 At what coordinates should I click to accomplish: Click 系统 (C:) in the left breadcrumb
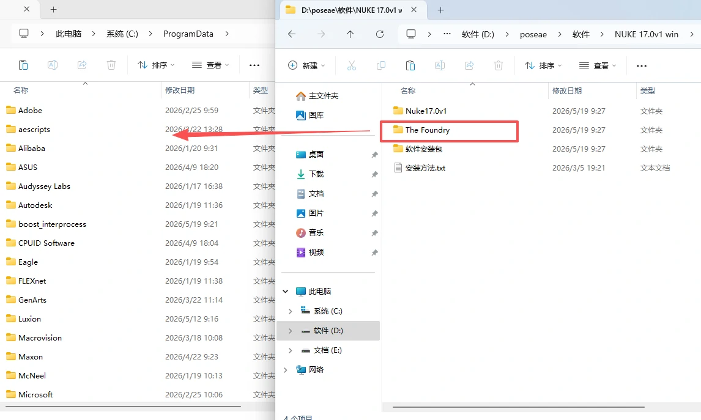click(122, 34)
